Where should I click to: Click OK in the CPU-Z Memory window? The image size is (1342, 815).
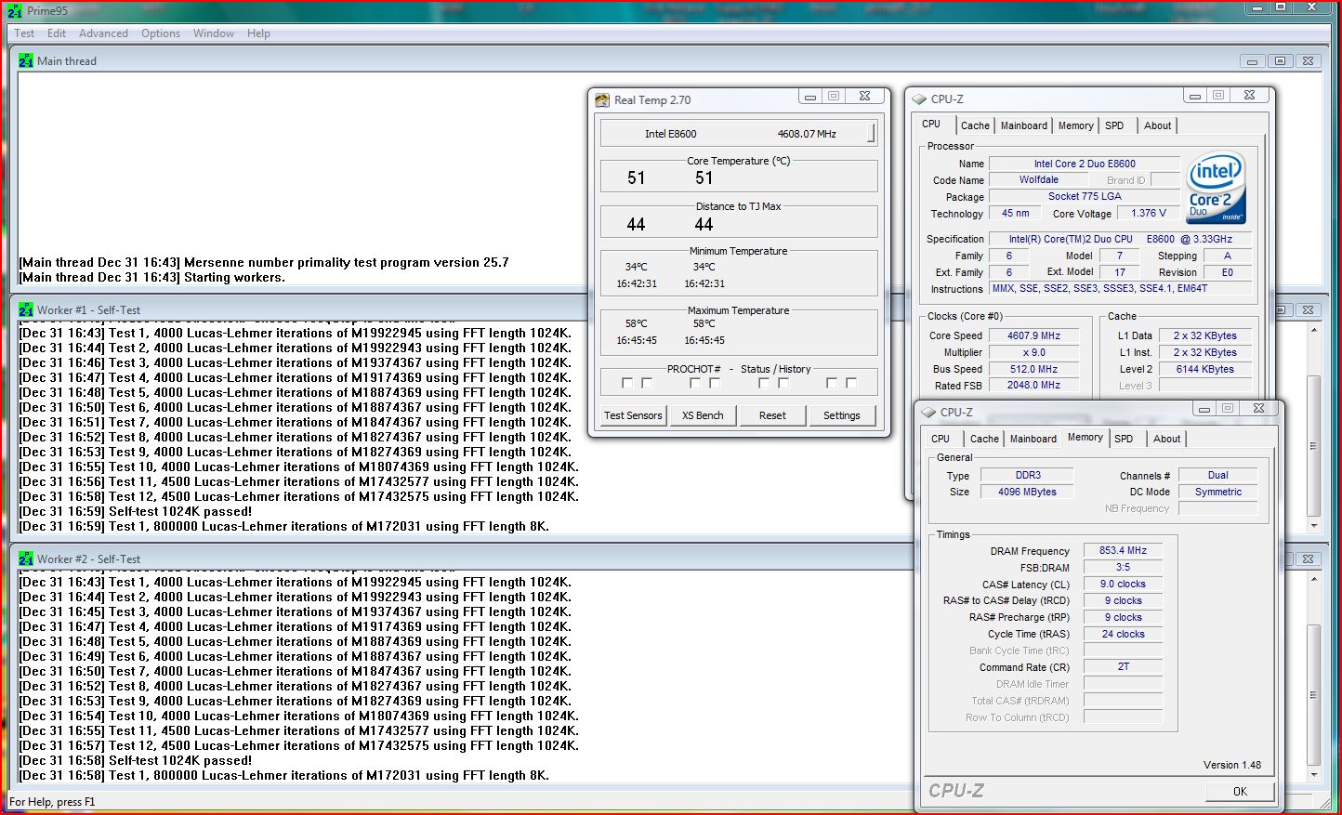(1240, 791)
